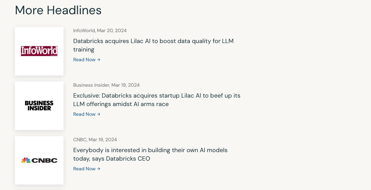
Task: Click the Business Insider, Mar 19, 2024 label
Action: (106, 85)
